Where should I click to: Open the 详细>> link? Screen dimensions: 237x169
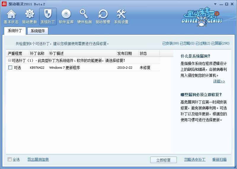tap(219, 81)
